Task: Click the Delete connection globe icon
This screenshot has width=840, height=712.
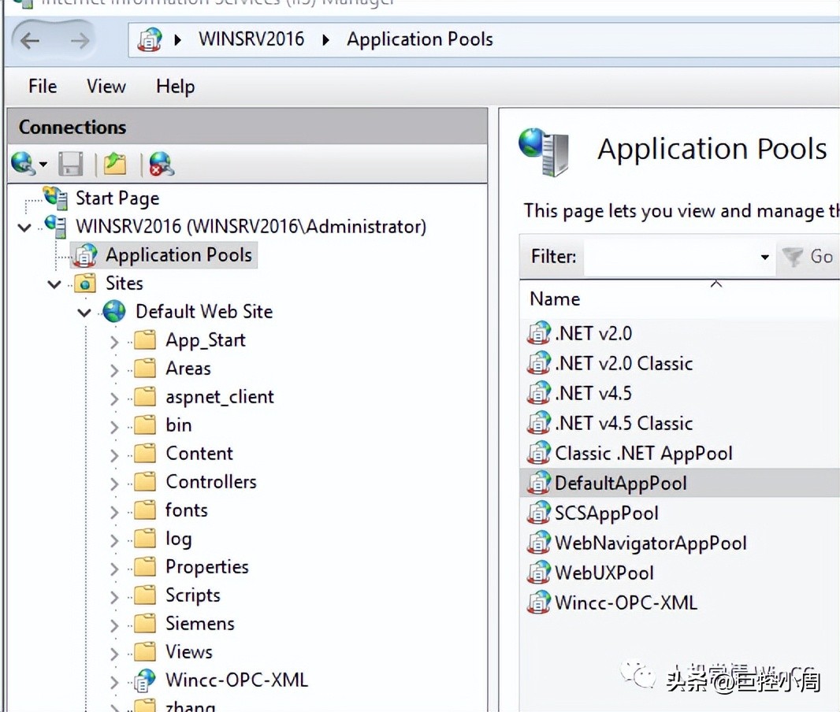Action: tap(161, 164)
